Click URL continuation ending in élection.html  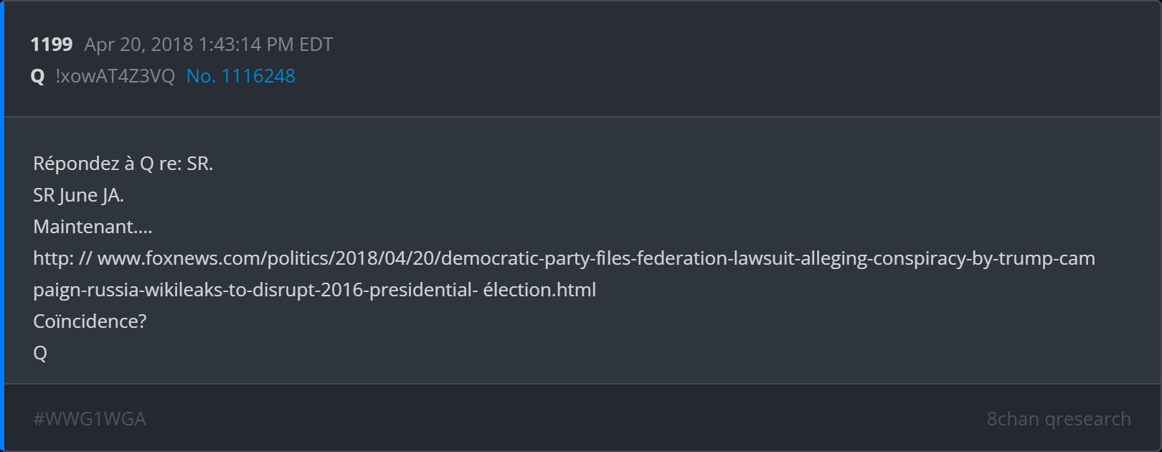(314, 290)
